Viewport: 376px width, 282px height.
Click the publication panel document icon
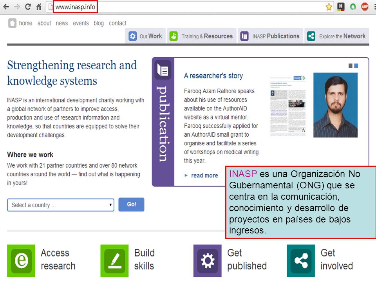[163, 70]
